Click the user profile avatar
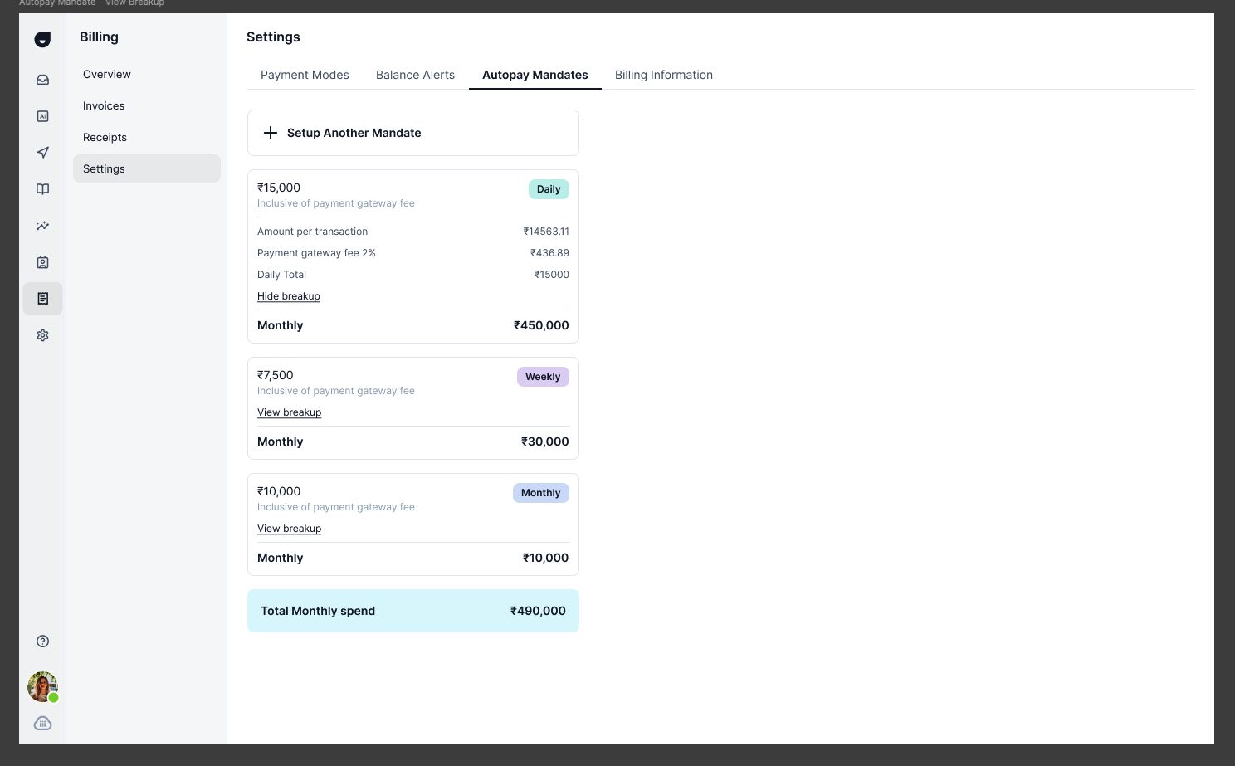The image size is (1235, 766). pos(43,687)
